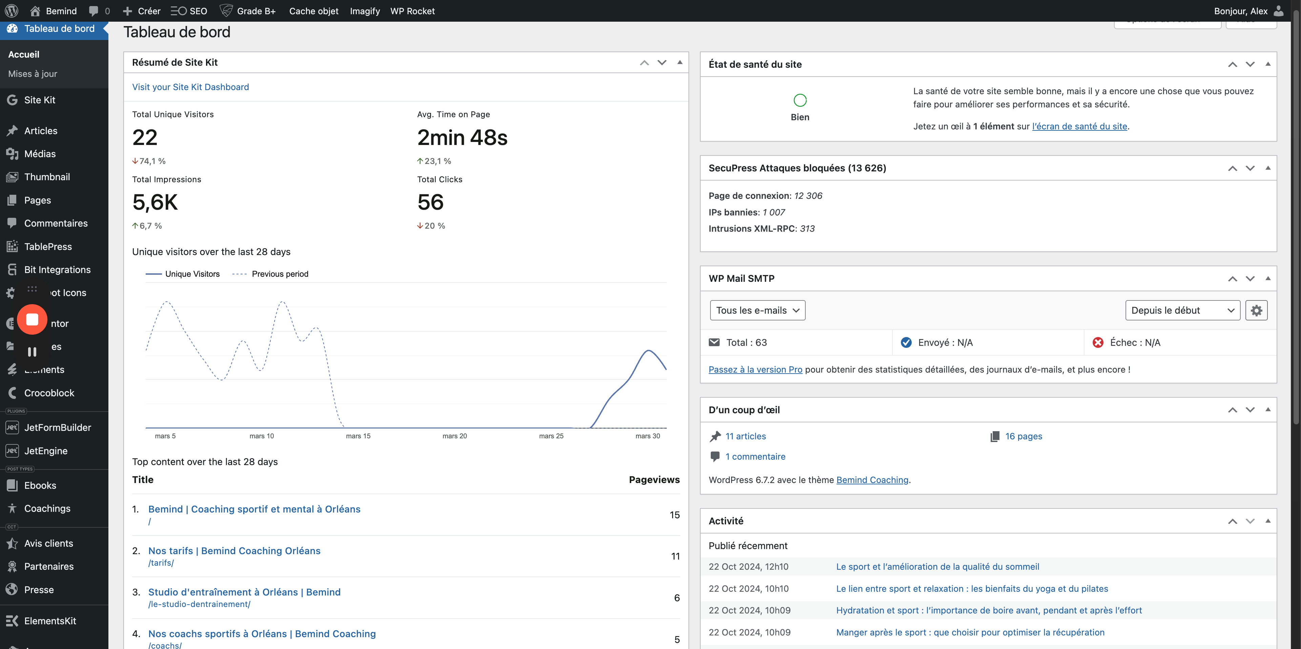This screenshot has height=649, width=1301.
Task: Open the comments bubble icon in admin bar
Action: tap(94, 11)
